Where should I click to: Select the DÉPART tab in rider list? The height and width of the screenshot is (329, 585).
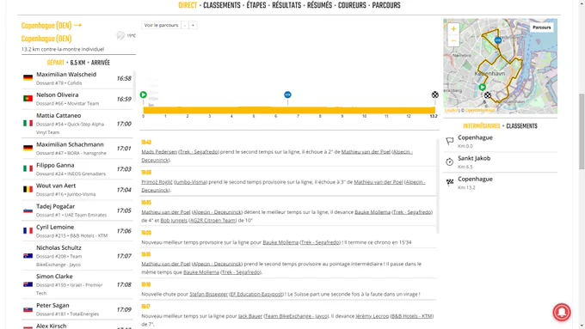[x=56, y=63]
